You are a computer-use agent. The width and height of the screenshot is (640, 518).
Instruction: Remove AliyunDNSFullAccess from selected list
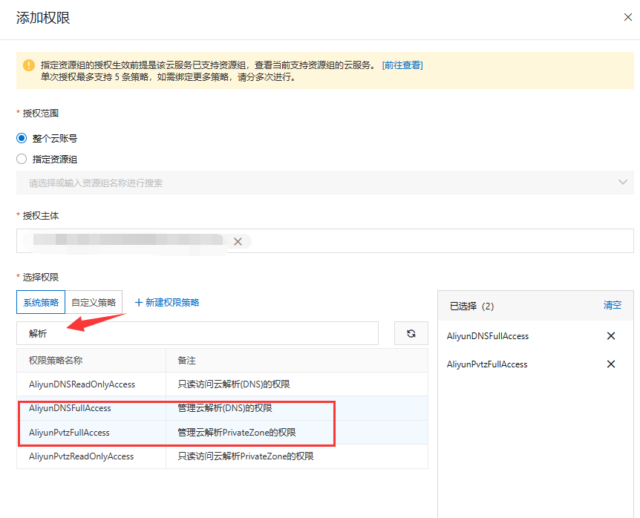(x=611, y=336)
